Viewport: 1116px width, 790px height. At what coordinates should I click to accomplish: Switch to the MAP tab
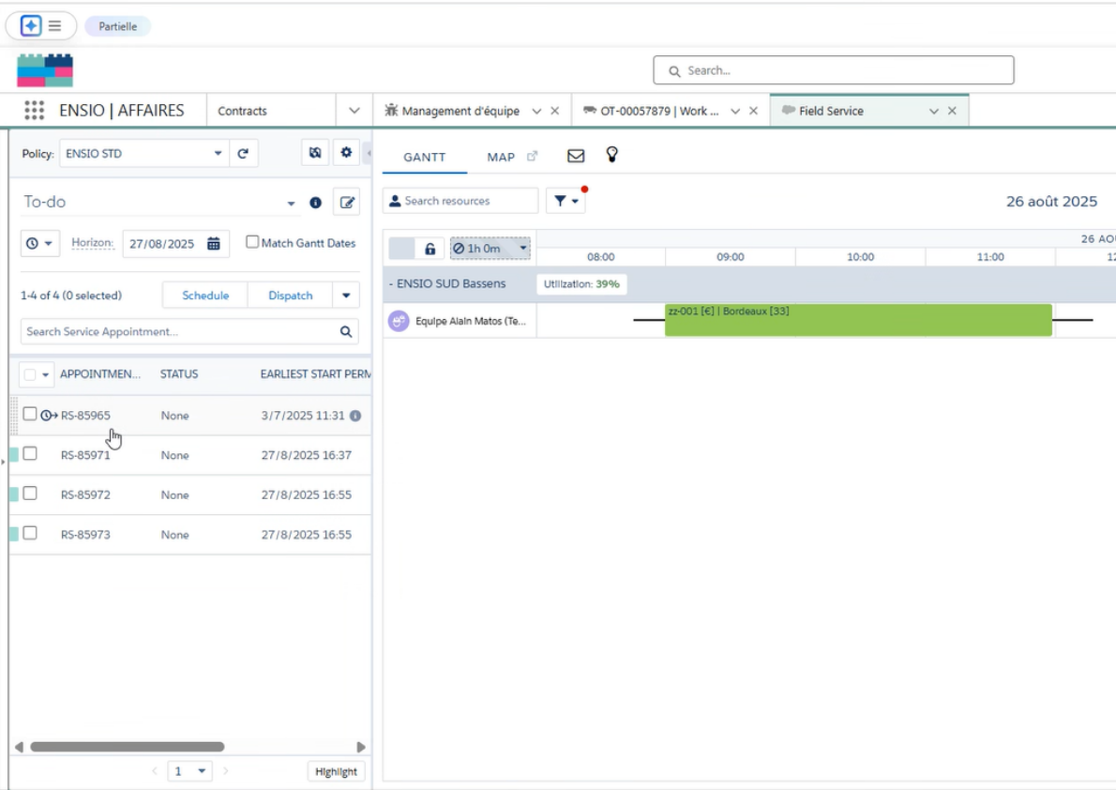(x=501, y=157)
